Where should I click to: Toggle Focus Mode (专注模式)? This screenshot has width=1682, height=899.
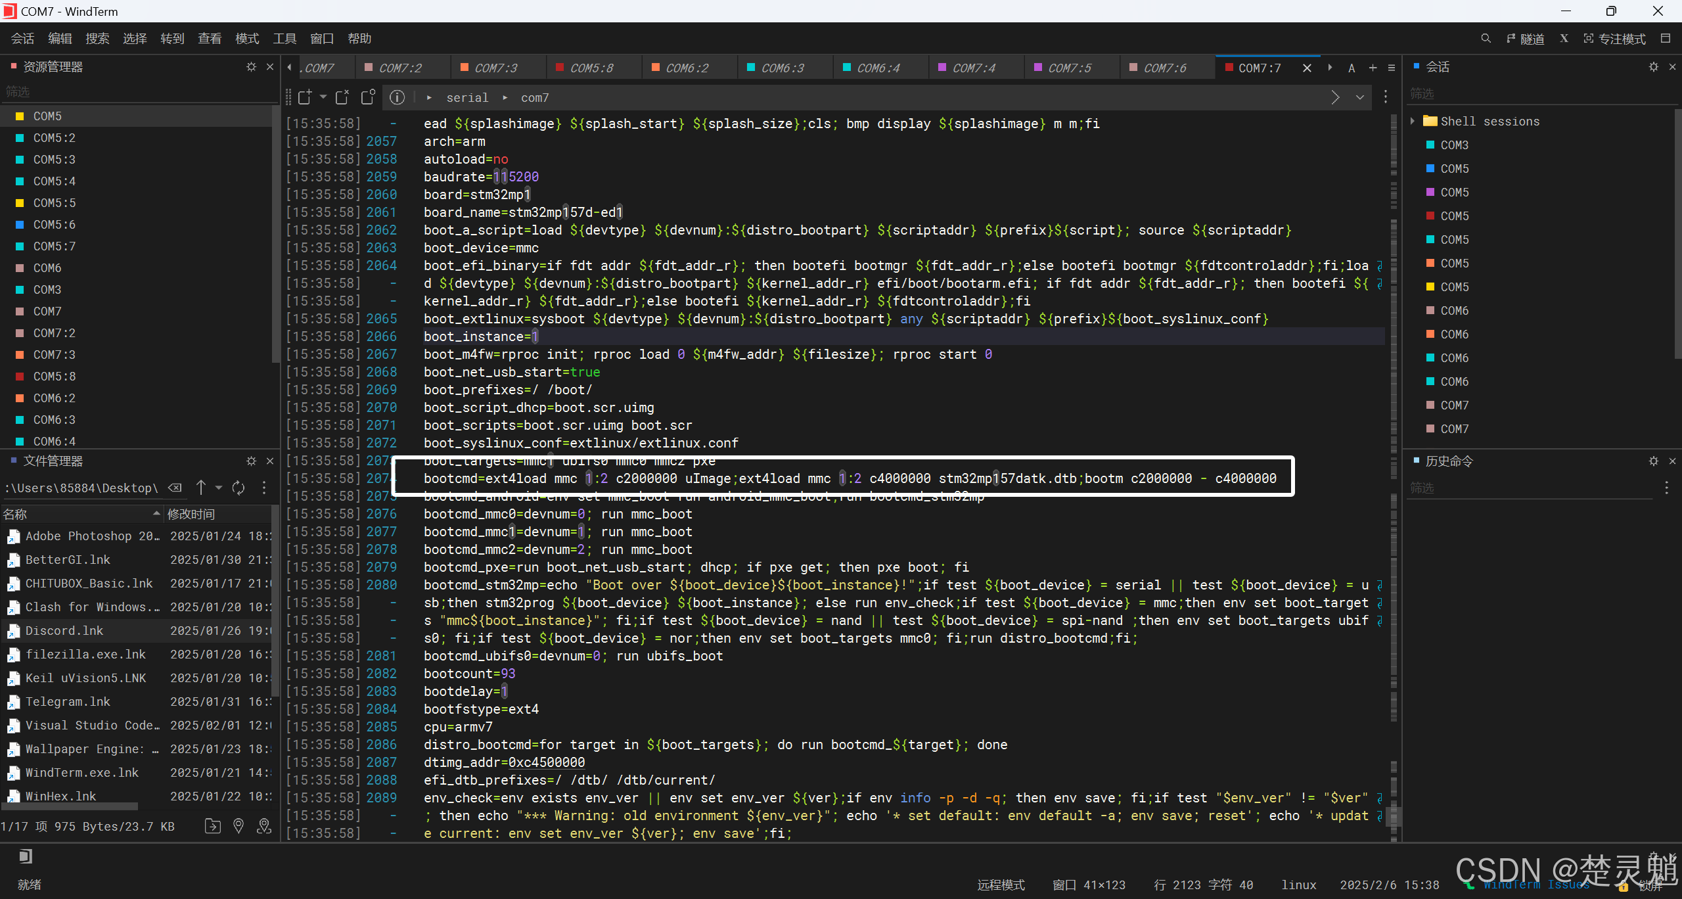pyautogui.click(x=1614, y=39)
